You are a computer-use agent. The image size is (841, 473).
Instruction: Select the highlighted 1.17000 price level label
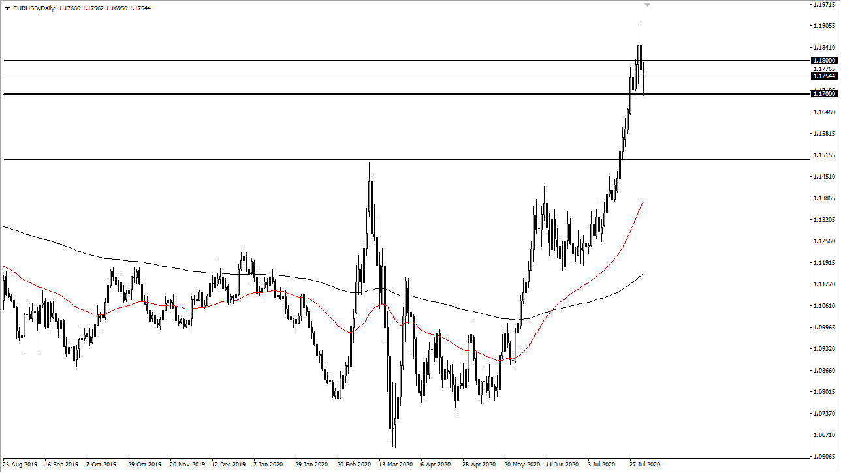823,93
